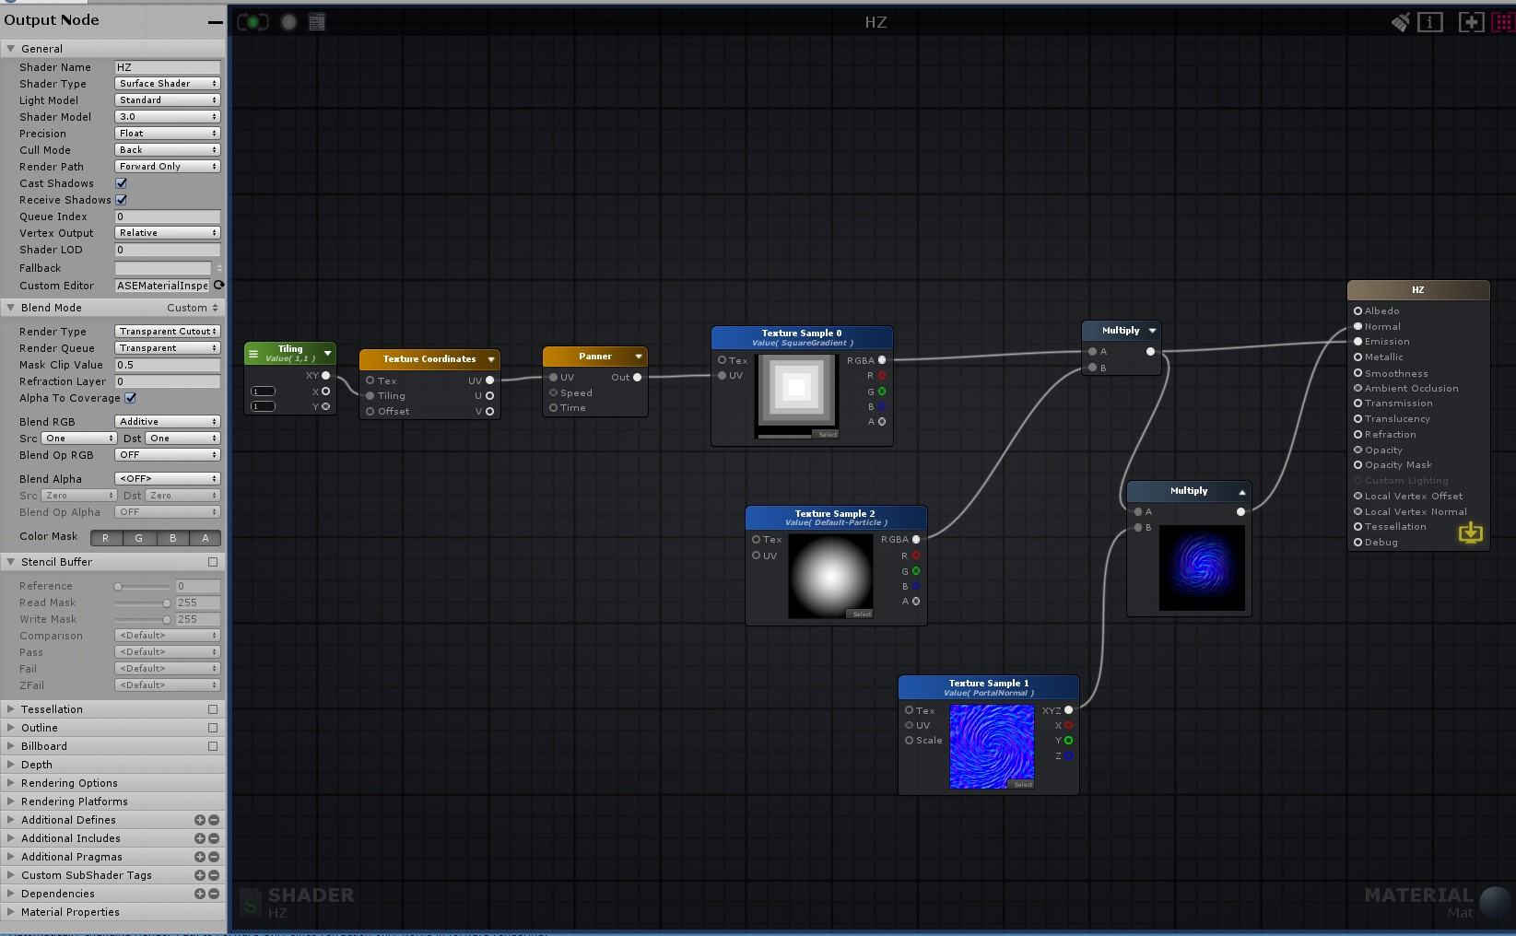Screen dimensions: 1516x936
Task: Click the grey update shader circle button
Action: pyautogui.click(x=288, y=22)
